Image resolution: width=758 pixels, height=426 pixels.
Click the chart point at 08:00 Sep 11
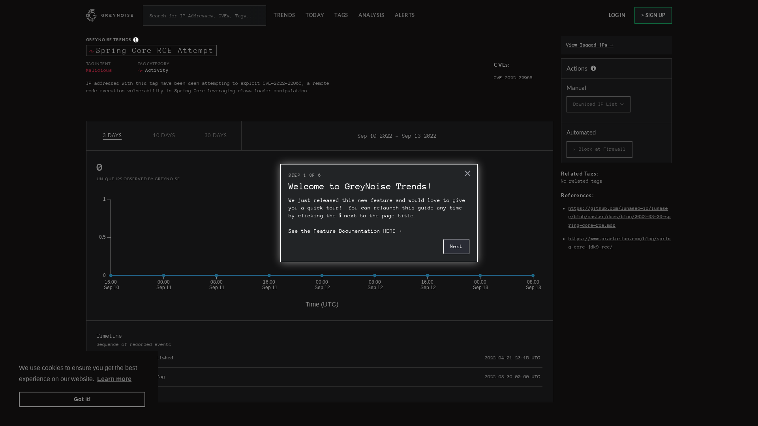[x=216, y=275]
